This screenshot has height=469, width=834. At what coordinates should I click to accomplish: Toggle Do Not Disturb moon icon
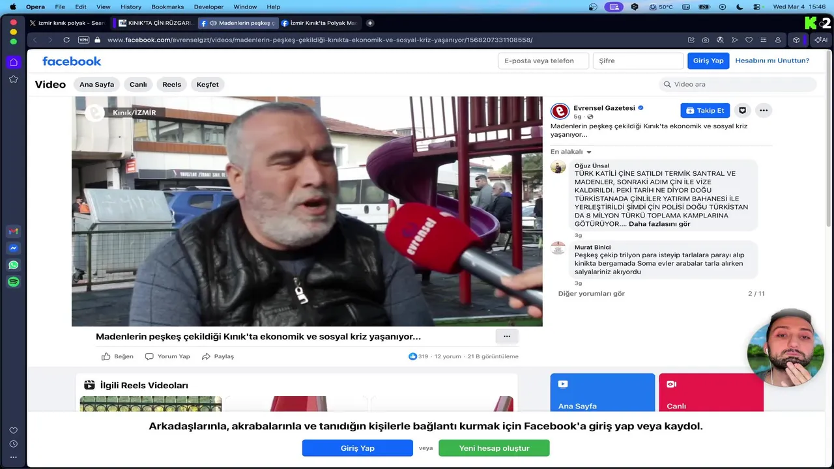pyautogui.click(x=740, y=7)
